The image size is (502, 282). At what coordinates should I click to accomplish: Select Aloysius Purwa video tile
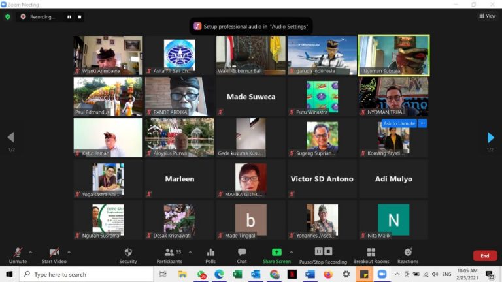point(180,138)
